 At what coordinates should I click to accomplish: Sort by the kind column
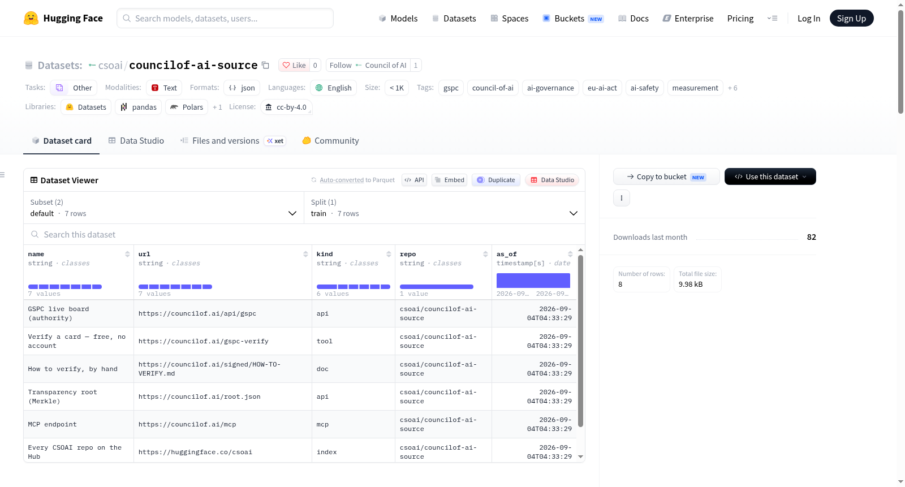[389, 254]
